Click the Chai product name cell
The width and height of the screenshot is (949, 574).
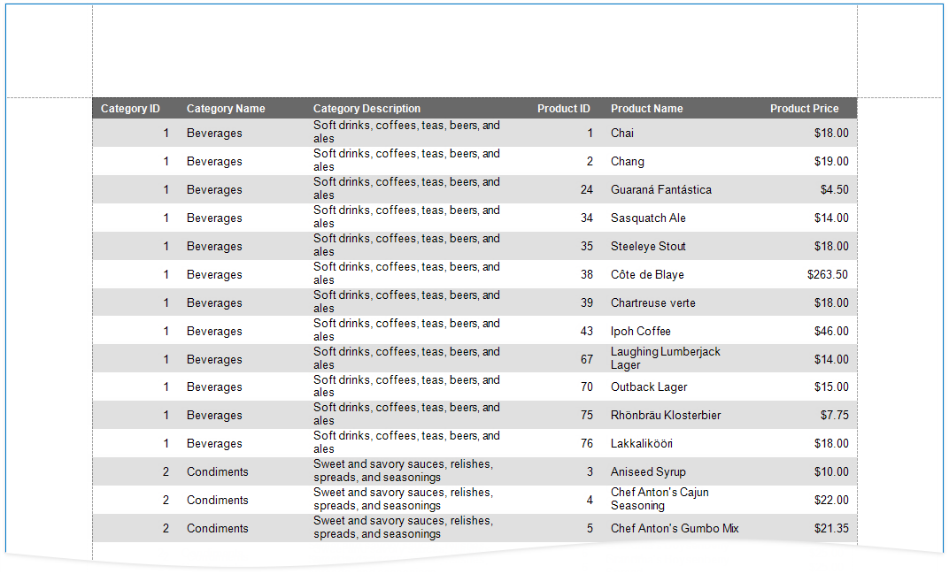tap(622, 134)
